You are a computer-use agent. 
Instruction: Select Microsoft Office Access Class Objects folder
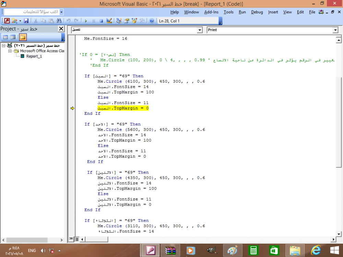coord(42,51)
